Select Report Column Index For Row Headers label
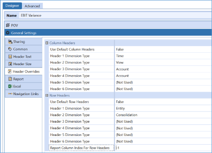 point(80,148)
